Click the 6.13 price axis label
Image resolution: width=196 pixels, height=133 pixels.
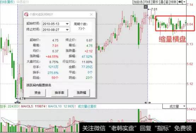190,44
